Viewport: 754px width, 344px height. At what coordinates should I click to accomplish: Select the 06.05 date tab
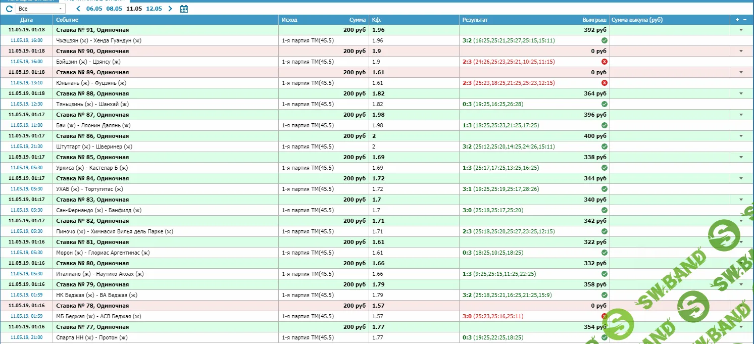94,9
